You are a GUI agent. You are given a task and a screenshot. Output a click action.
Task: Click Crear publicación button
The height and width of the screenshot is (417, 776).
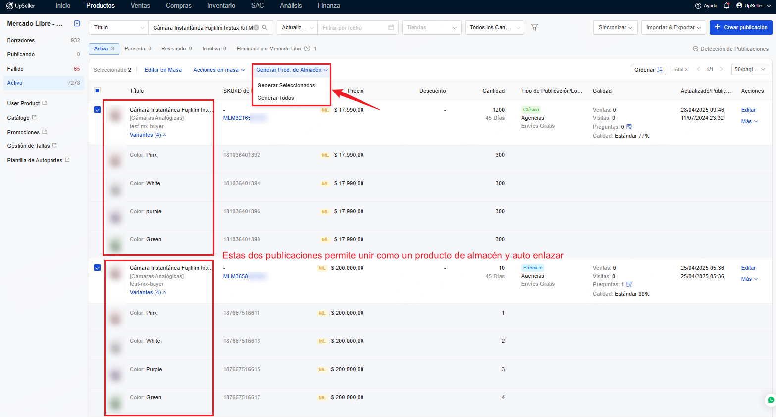[741, 28]
